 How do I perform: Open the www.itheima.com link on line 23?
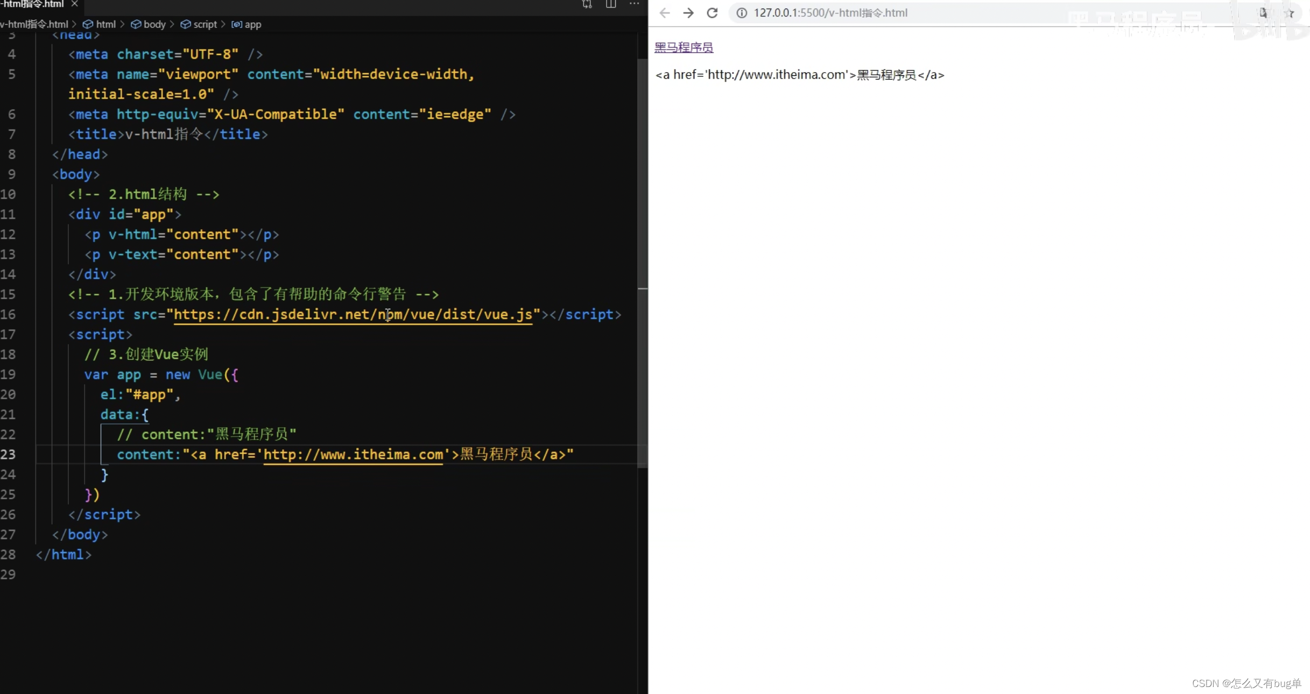tap(353, 455)
